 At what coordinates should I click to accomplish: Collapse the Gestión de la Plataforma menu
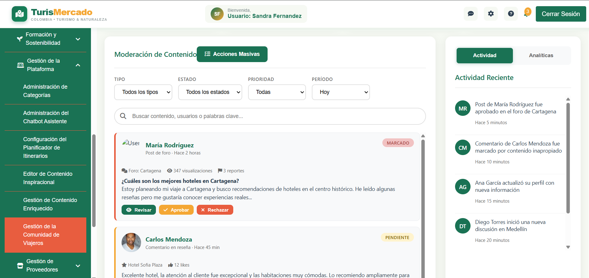[x=78, y=65]
